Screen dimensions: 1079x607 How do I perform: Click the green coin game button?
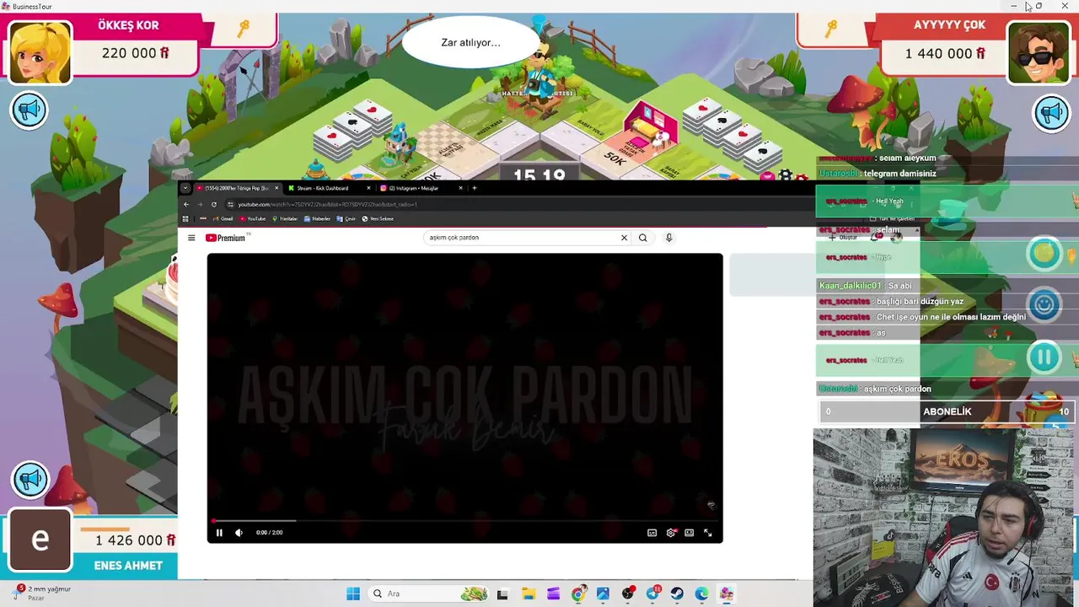pyautogui.click(x=1044, y=253)
